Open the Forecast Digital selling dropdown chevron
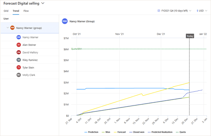This screenshot has height=136, width=211. 43,3
